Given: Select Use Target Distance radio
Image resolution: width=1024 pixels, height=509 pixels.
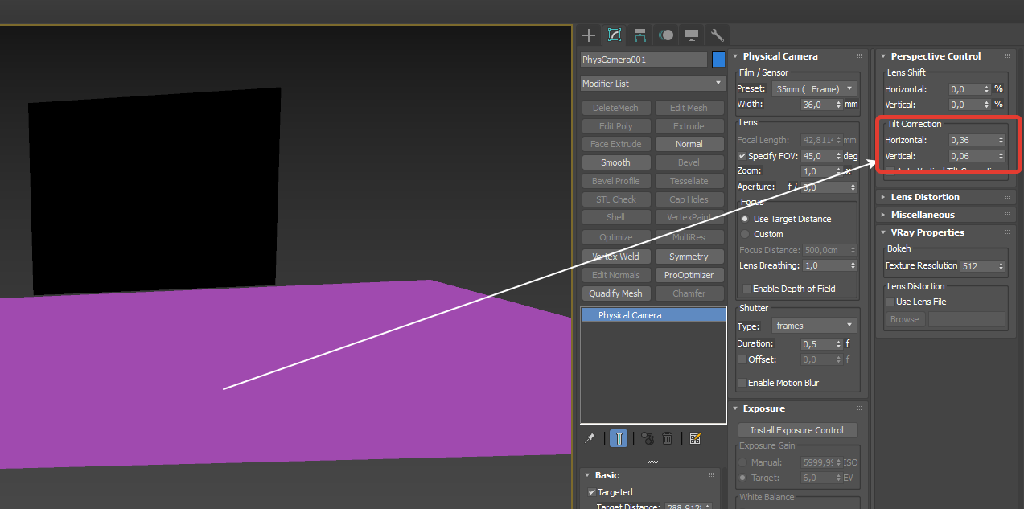Looking at the screenshot, I should [x=745, y=219].
